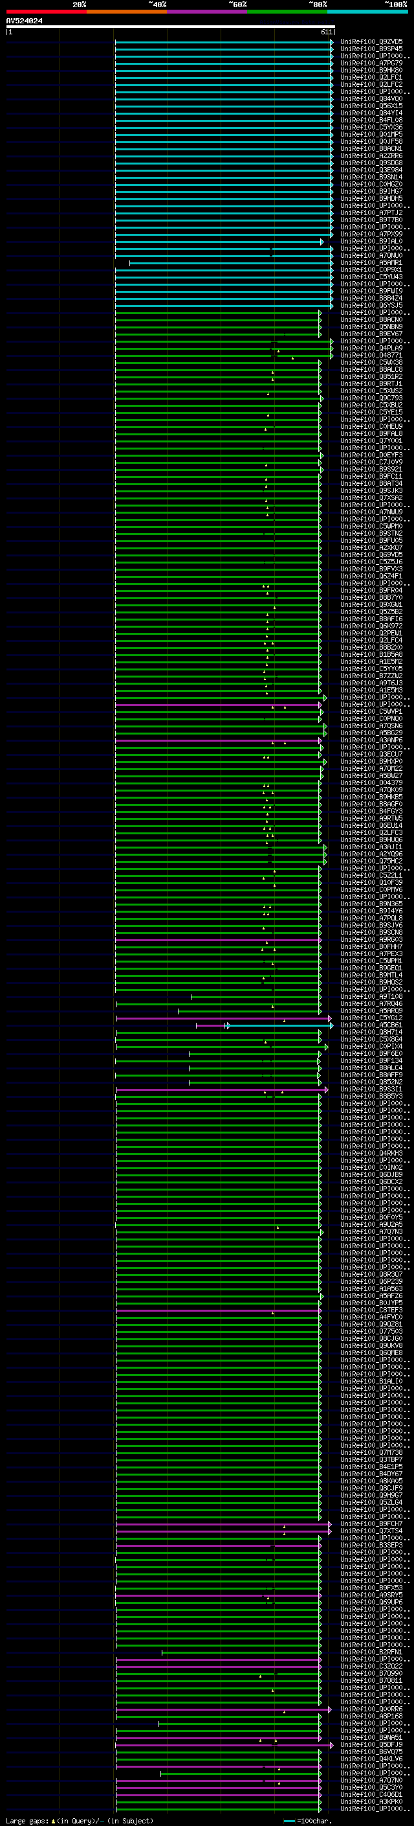
Task: Open hit label UniRef100_B9HK80
Action: click(371, 70)
